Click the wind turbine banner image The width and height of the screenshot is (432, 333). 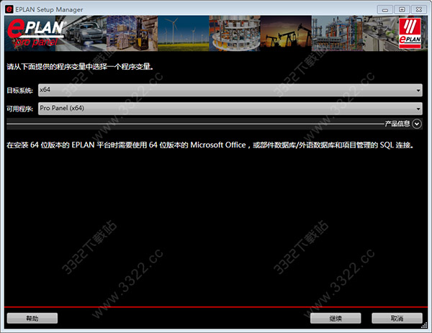[184, 33]
